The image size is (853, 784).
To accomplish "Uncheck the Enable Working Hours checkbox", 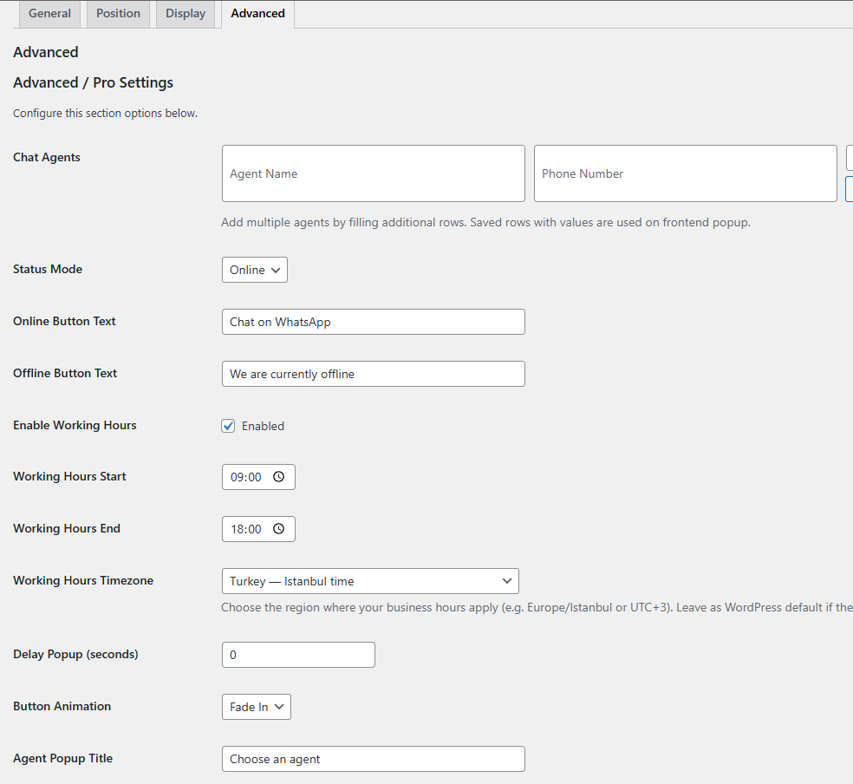I will coord(229,426).
